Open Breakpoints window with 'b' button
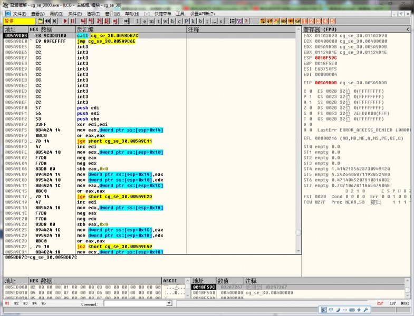 [200, 21]
